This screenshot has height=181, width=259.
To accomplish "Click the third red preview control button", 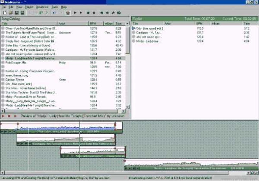I will (15, 116).
